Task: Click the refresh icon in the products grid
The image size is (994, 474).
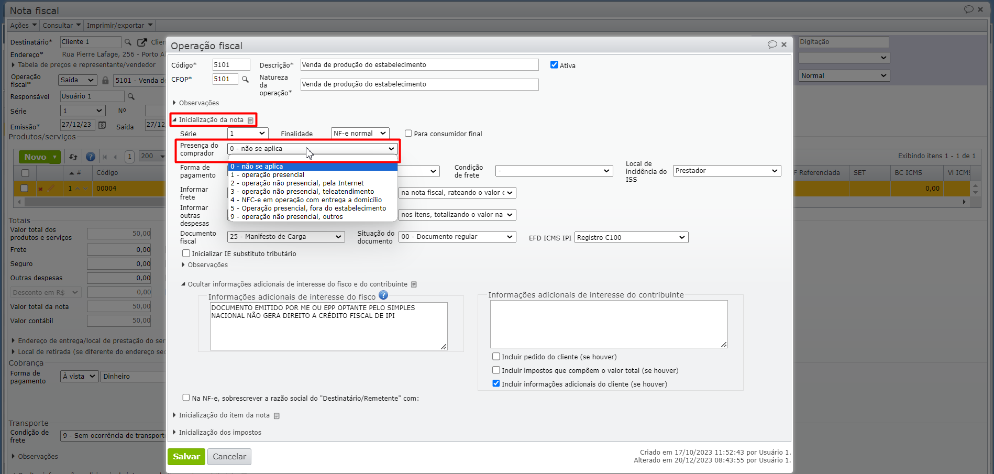Action: pos(73,157)
